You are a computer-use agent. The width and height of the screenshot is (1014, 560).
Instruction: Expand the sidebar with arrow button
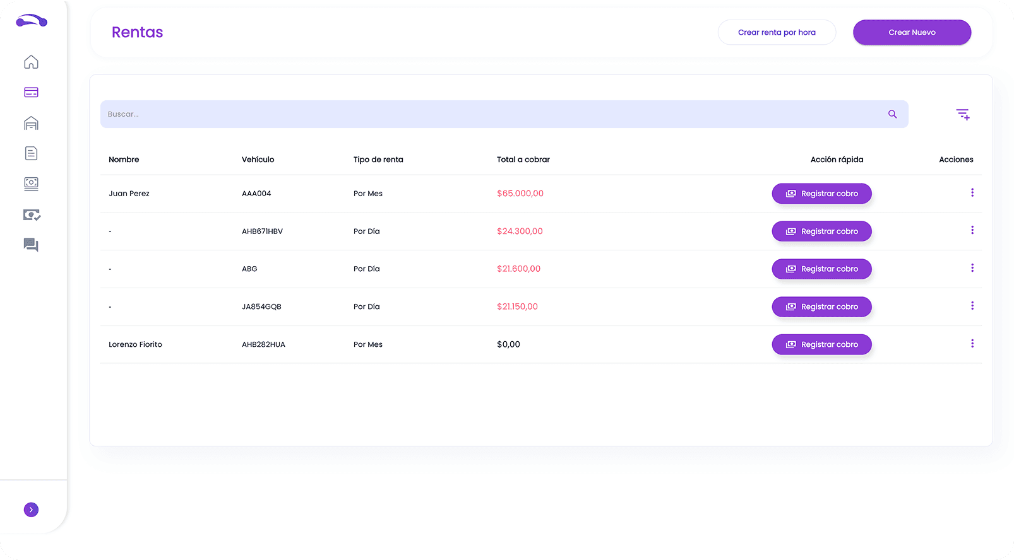click(31, 510)
